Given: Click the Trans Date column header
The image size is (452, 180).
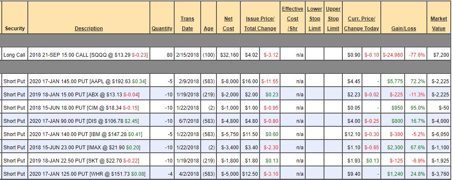Looking at the screenshot, I should 187,24.
